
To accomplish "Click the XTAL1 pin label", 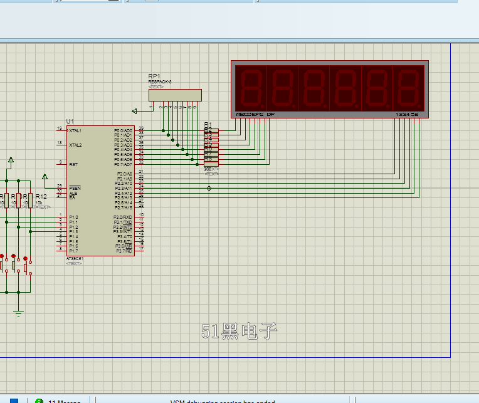I will 75,130.
